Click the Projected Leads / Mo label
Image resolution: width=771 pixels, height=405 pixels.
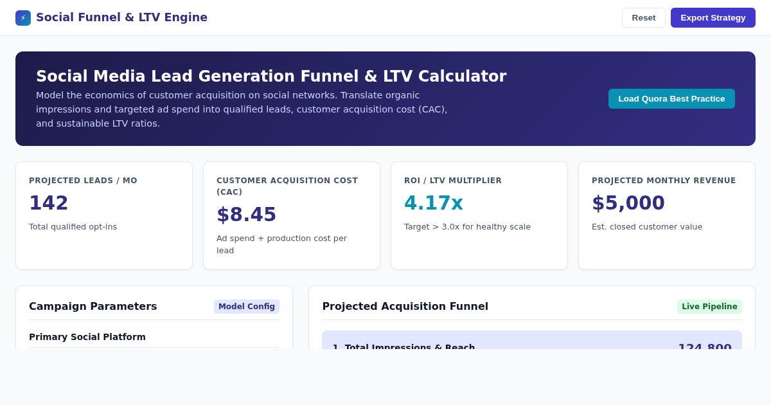83,181
